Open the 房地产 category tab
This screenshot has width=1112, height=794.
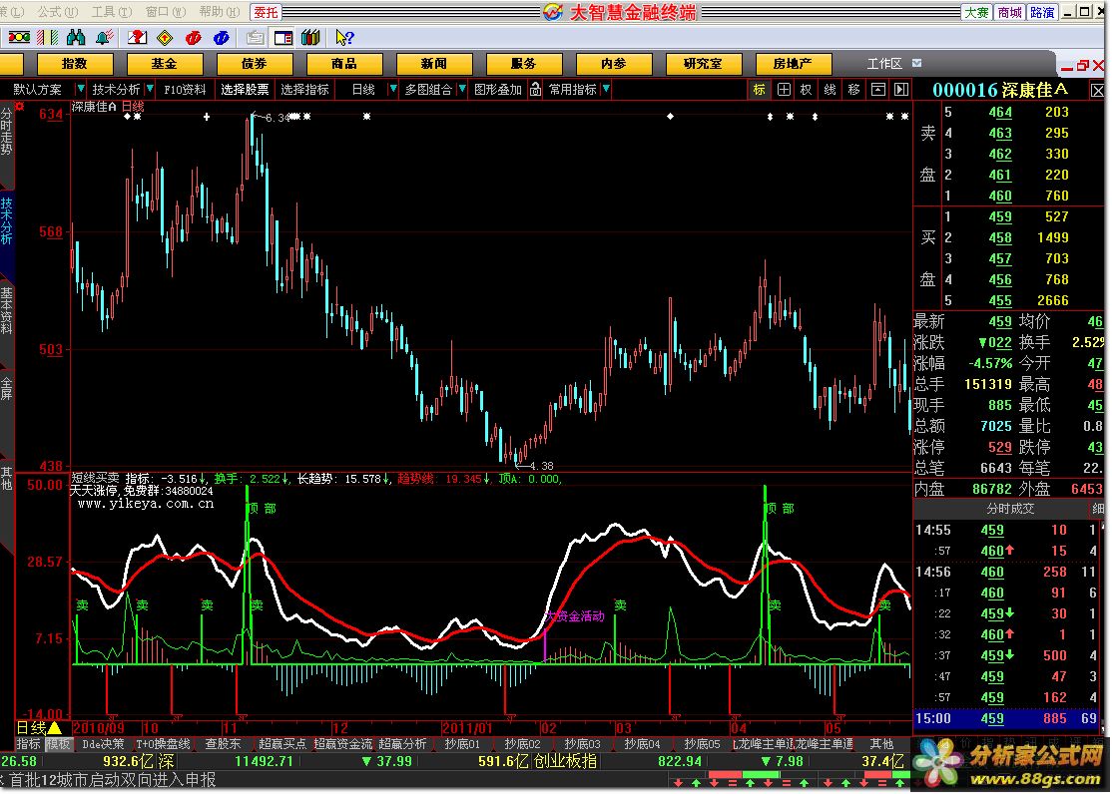pyautogui.click(x=794, y=64)
